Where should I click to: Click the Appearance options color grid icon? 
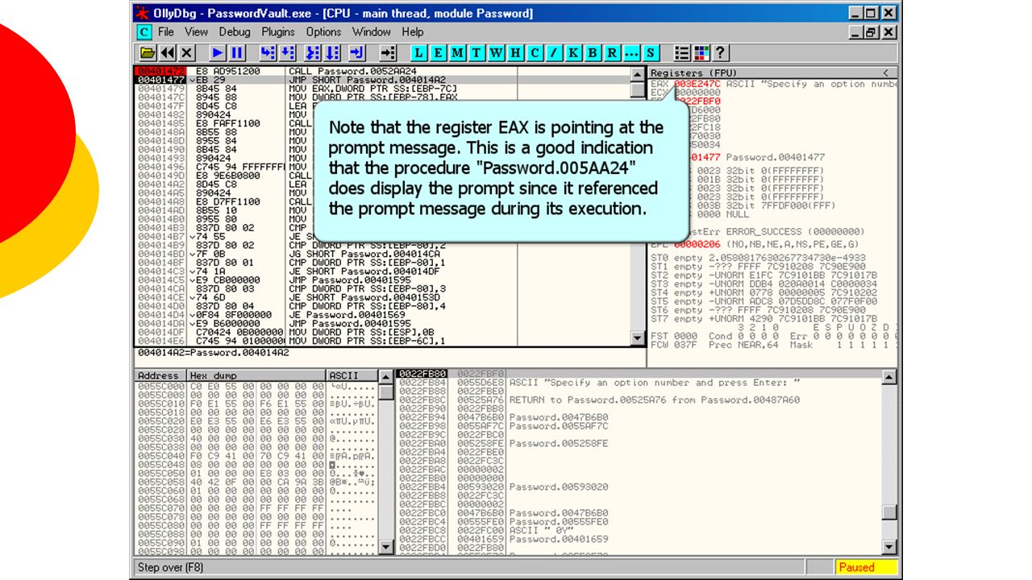click(x=701, y=53)
